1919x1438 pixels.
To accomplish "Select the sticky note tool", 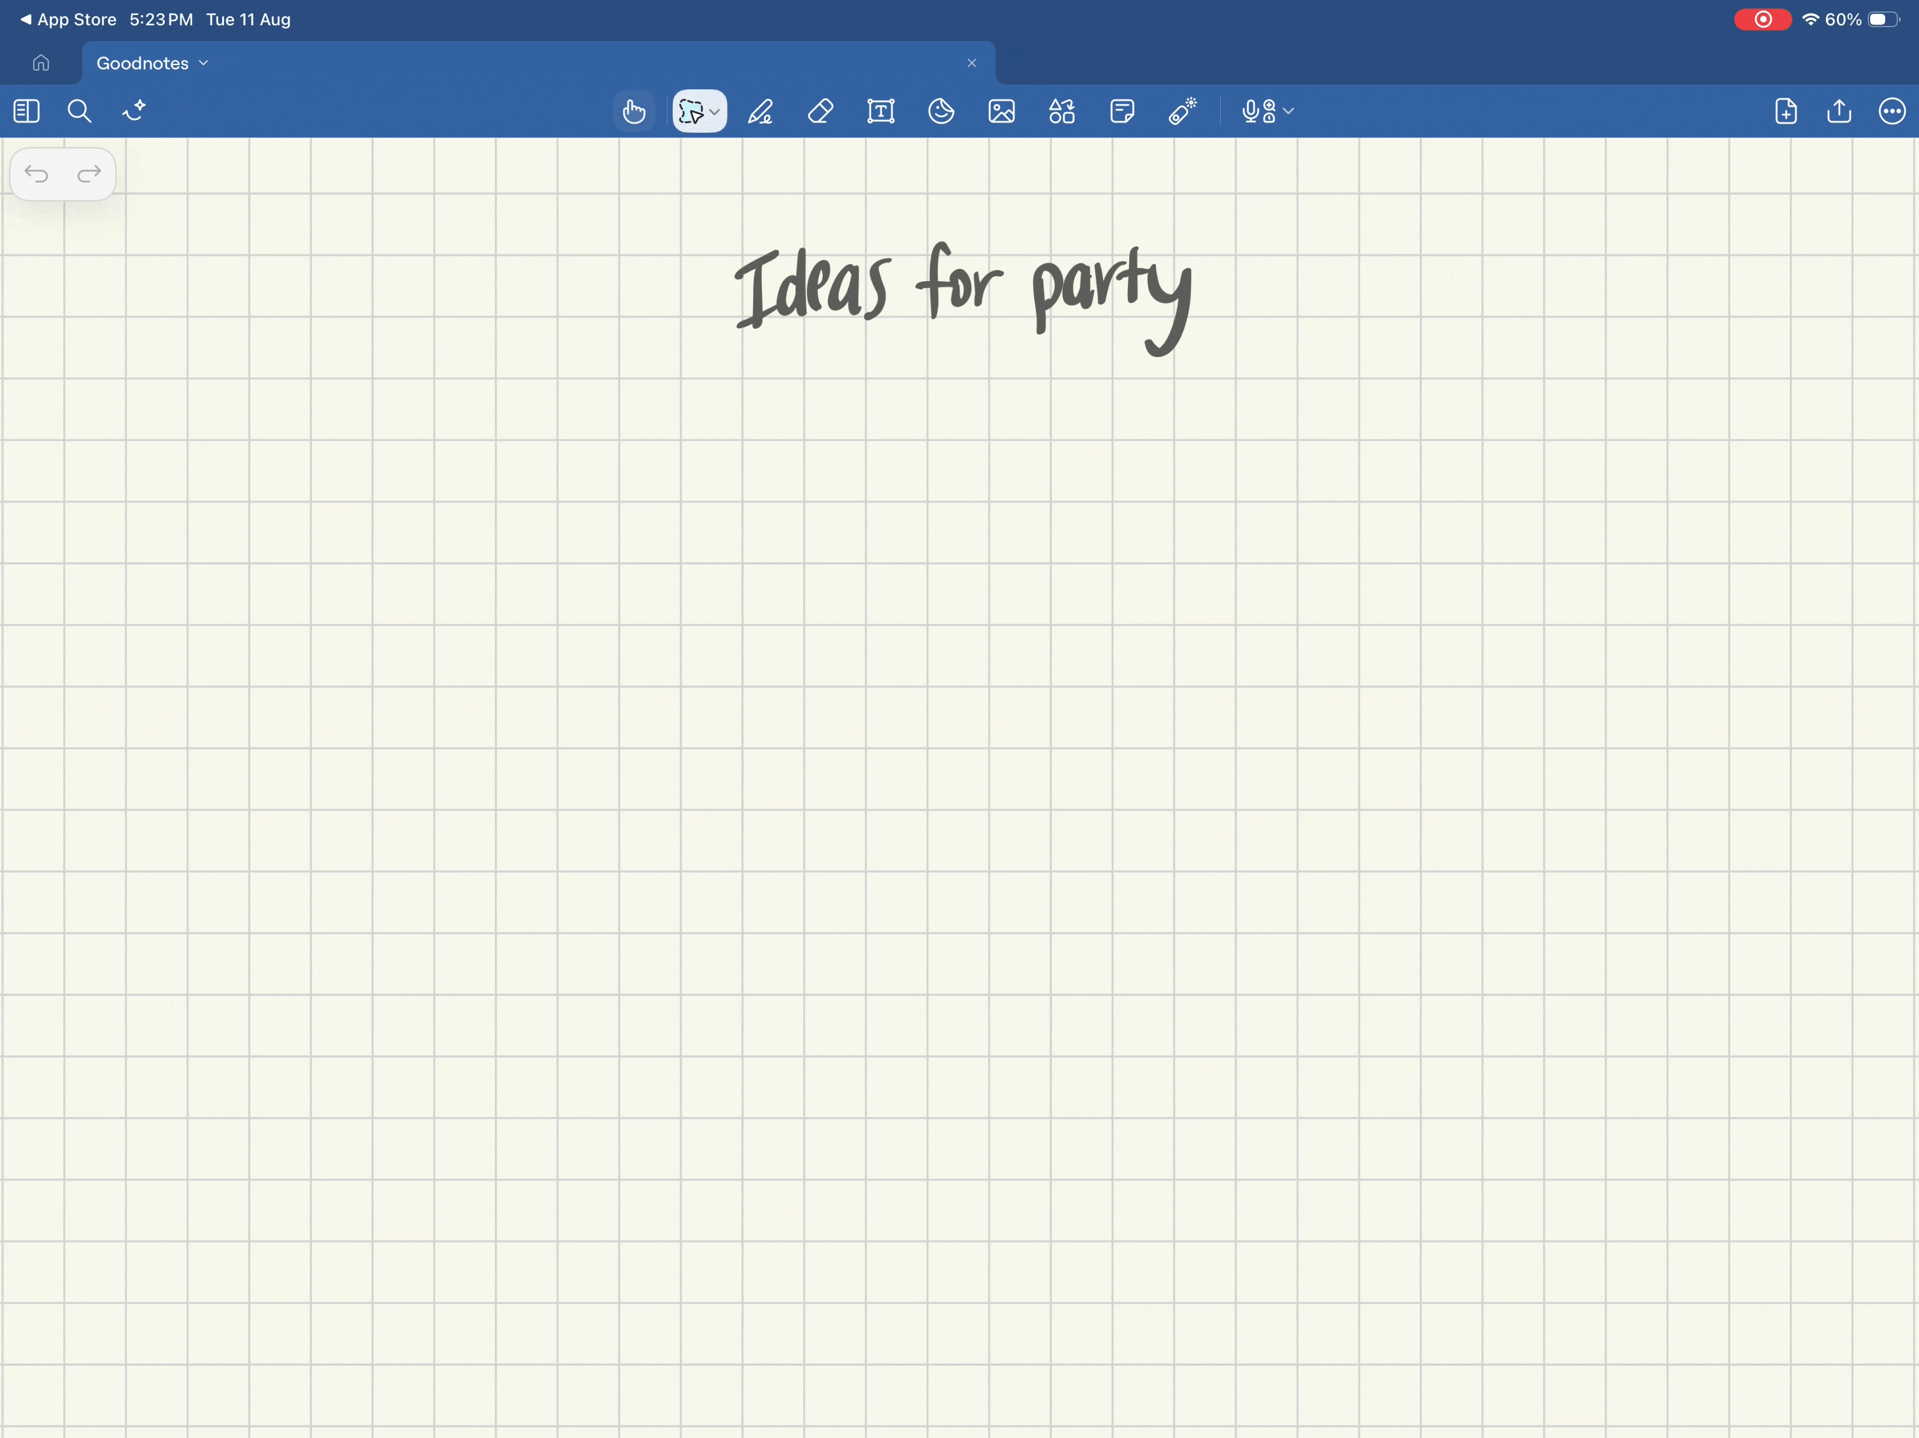I will pyautogui.click(x=1122, y=111).
